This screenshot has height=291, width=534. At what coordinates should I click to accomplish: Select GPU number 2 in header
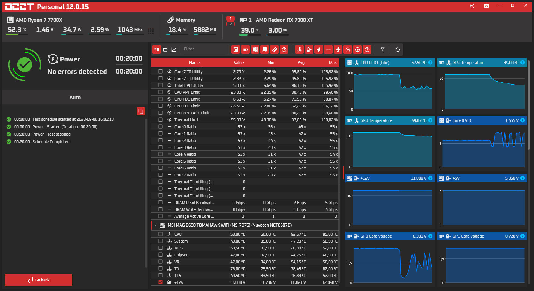coord(230,24)
